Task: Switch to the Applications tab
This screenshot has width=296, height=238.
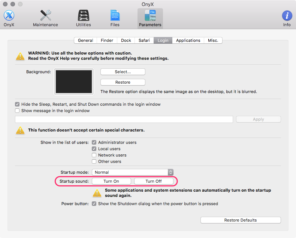Action: click(188, 40)
